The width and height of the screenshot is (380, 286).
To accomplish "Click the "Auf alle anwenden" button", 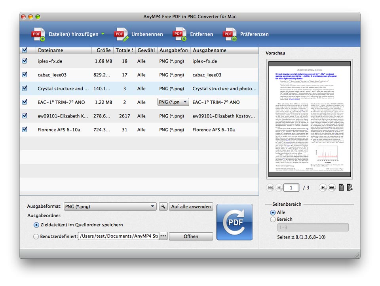I will pyautogui.click(x=190, y=206).
